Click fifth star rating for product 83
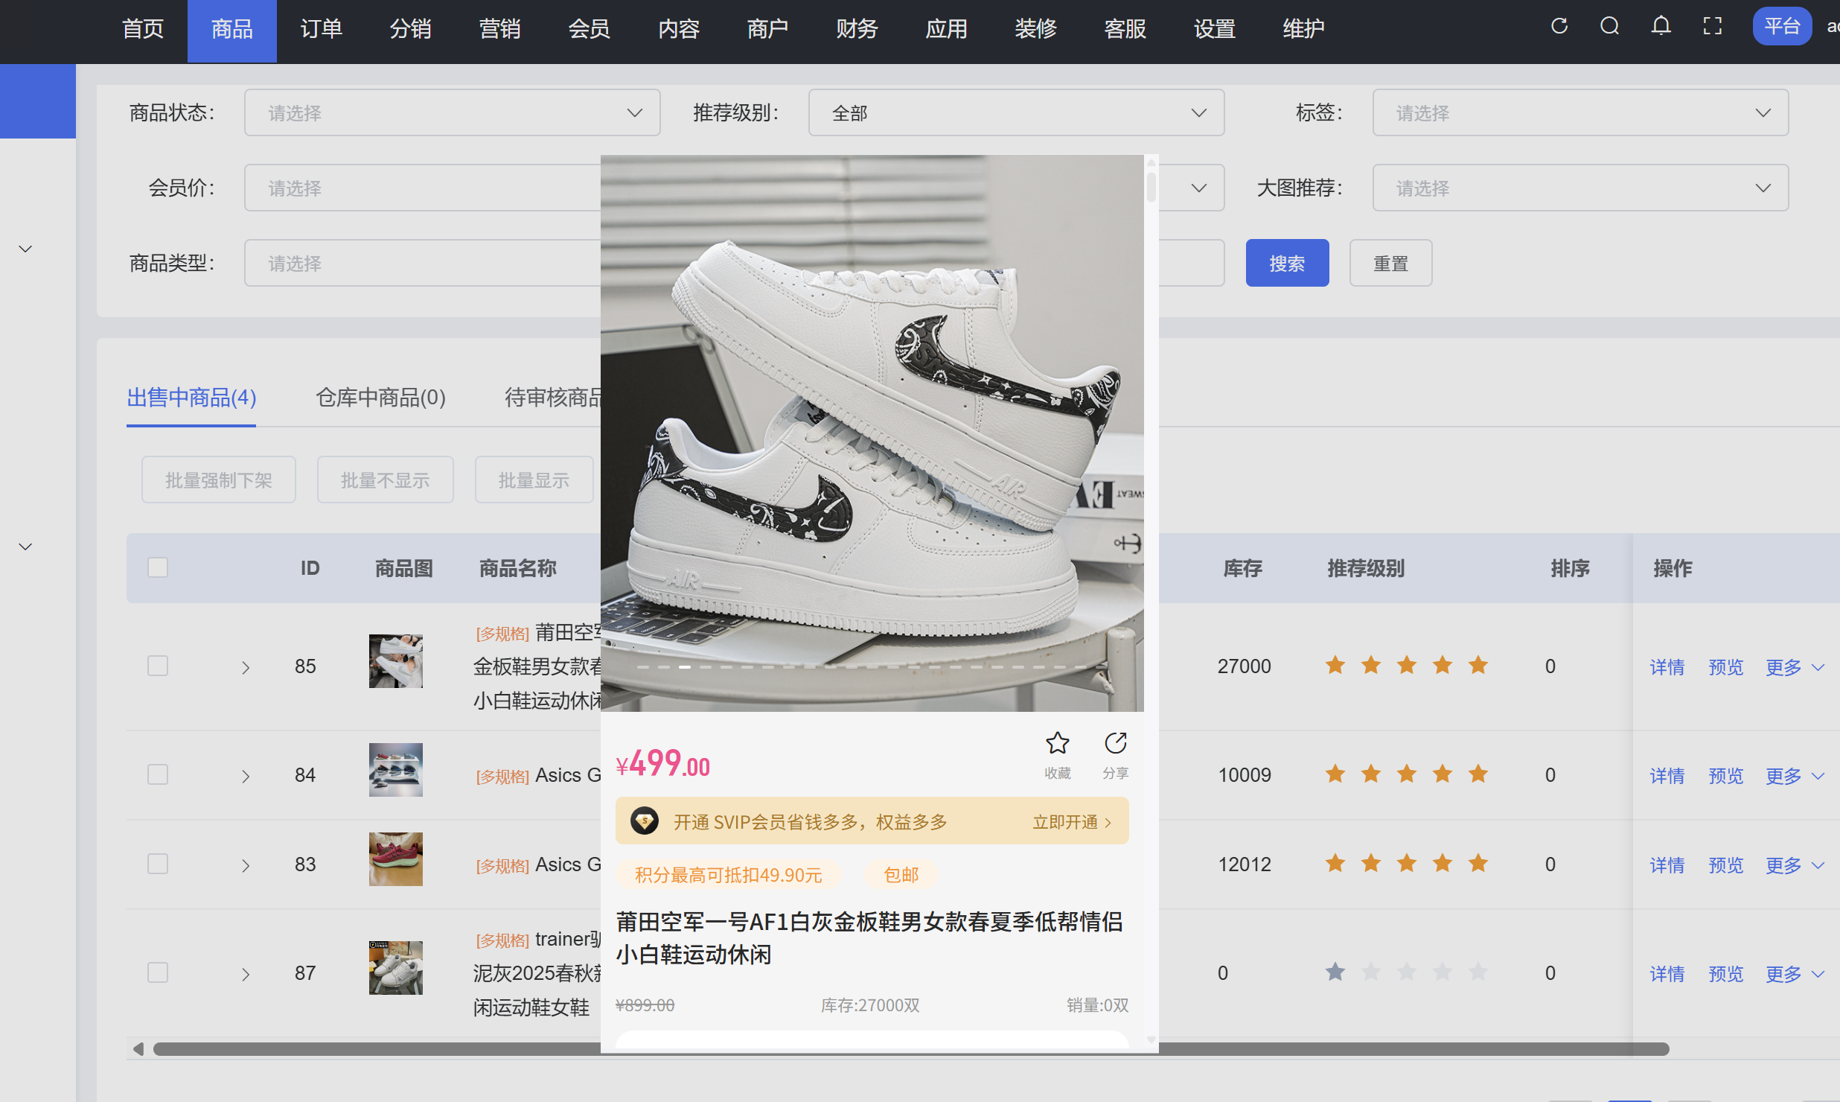Screen dimensions: 1840x1102 tap(1478, 864)
